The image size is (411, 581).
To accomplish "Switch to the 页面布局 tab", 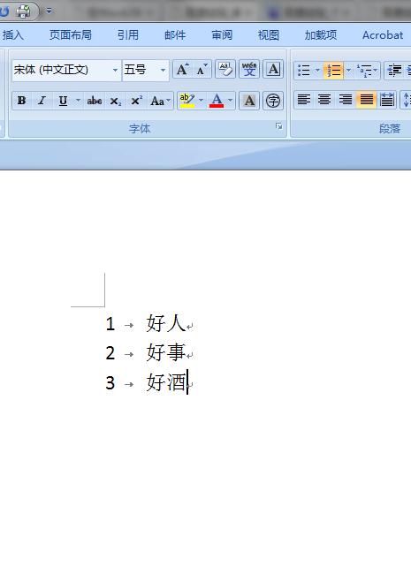I will point(71,35).
